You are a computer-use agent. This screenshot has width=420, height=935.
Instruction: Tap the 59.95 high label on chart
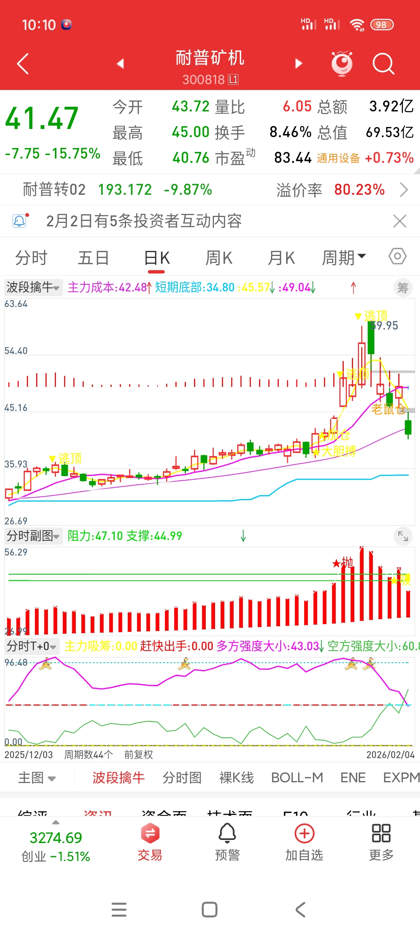click(x=384, y=326)
